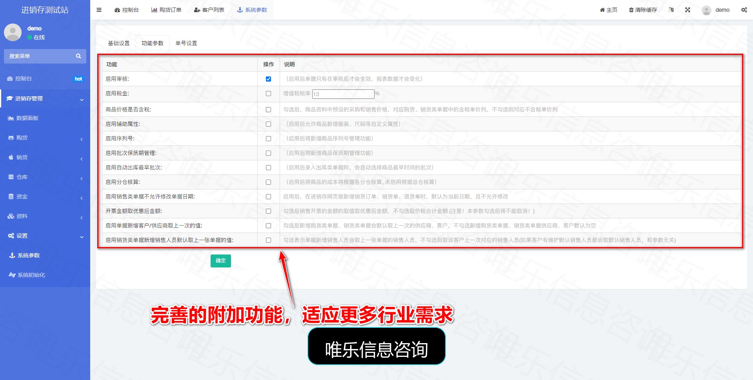Open the 数据面板 item in the sidebar
This screenshot has height=380, width=753.
click(45, 118)
